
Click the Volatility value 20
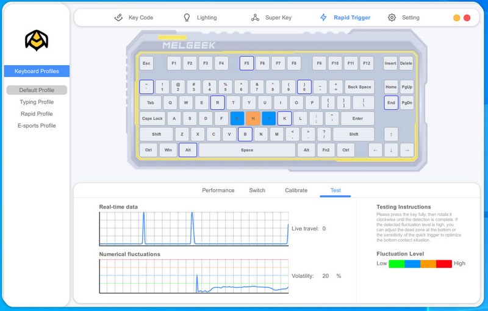[x=326, y=276]
